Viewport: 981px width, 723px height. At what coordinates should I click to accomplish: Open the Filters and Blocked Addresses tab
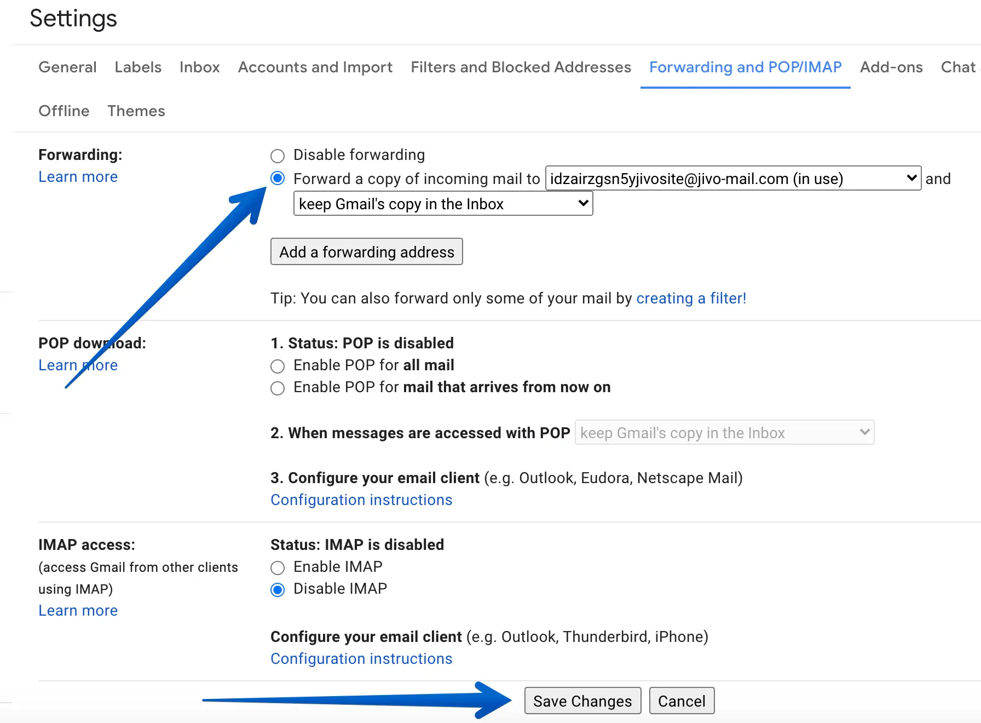click(x=521, y=67)
